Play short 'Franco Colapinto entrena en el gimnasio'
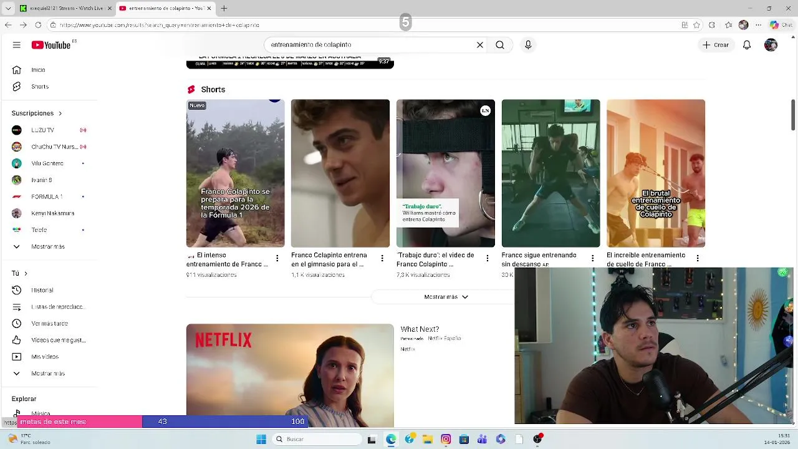 (x=340, y=173)
